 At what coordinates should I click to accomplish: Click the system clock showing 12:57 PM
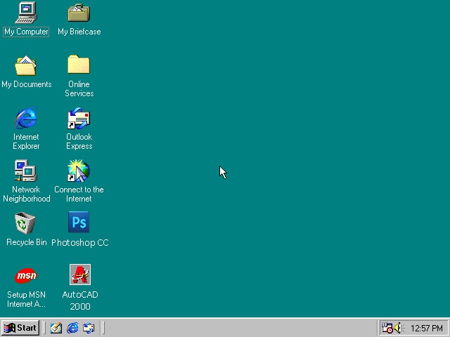(427, 328)
